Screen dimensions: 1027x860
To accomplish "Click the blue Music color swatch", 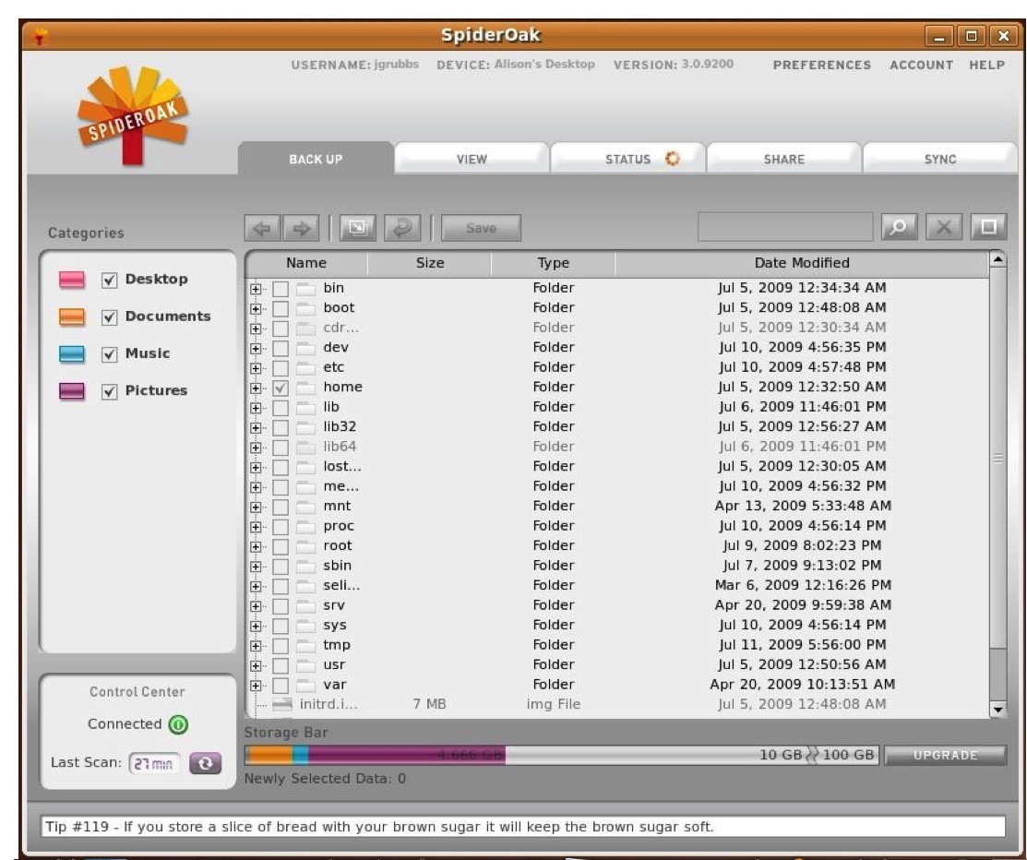I will pyautogui.click(x=71, y=353).
